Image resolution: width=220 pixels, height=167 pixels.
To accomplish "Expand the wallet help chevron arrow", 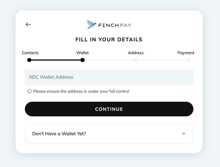I will 184,134.
